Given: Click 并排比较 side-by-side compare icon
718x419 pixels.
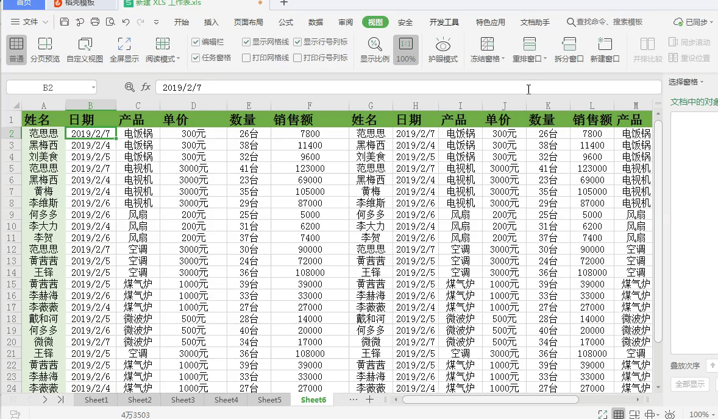Looking at the screenshot, I should 647,49.
